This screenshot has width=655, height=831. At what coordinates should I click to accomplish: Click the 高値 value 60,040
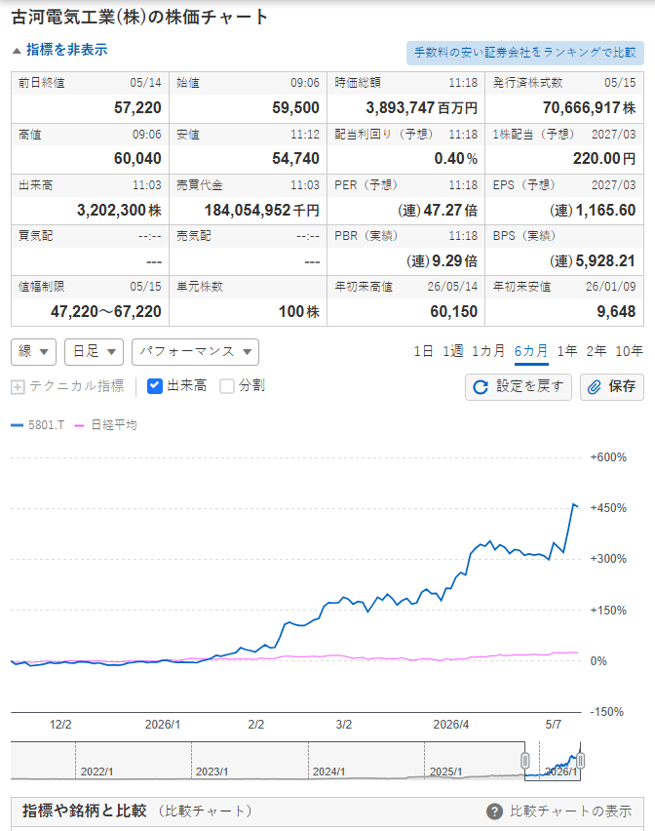click(x=137, y=158)
